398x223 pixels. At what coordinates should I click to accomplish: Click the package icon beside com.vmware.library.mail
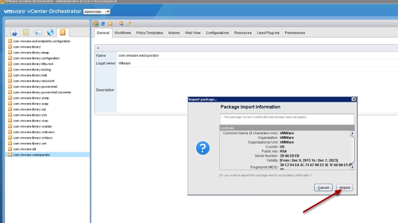[10, 75]
